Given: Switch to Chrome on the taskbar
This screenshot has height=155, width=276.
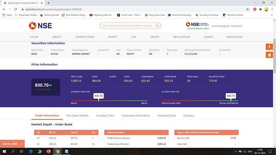Looking at the screenshot, I should coord(57,151).
